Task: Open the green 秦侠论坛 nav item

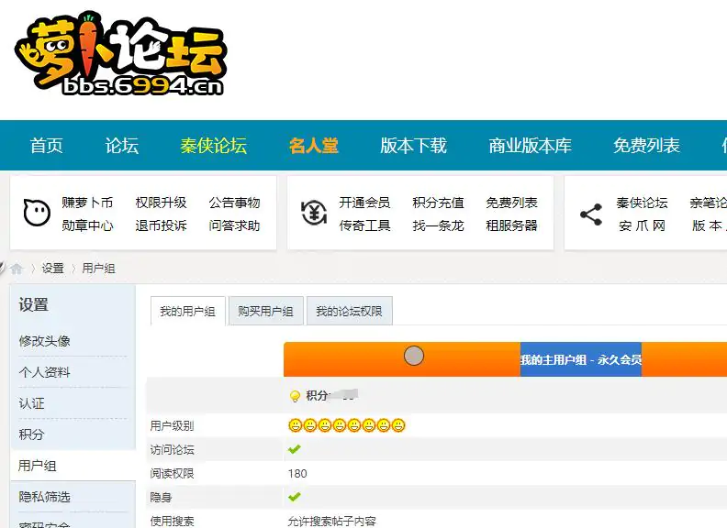Action: pos(213,146)
